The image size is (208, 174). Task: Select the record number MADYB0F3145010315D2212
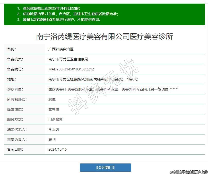pyautogui.click(x=71, y=69)
